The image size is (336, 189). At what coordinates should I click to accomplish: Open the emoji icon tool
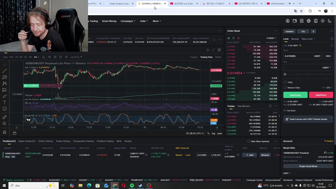[x=4, y=109]
